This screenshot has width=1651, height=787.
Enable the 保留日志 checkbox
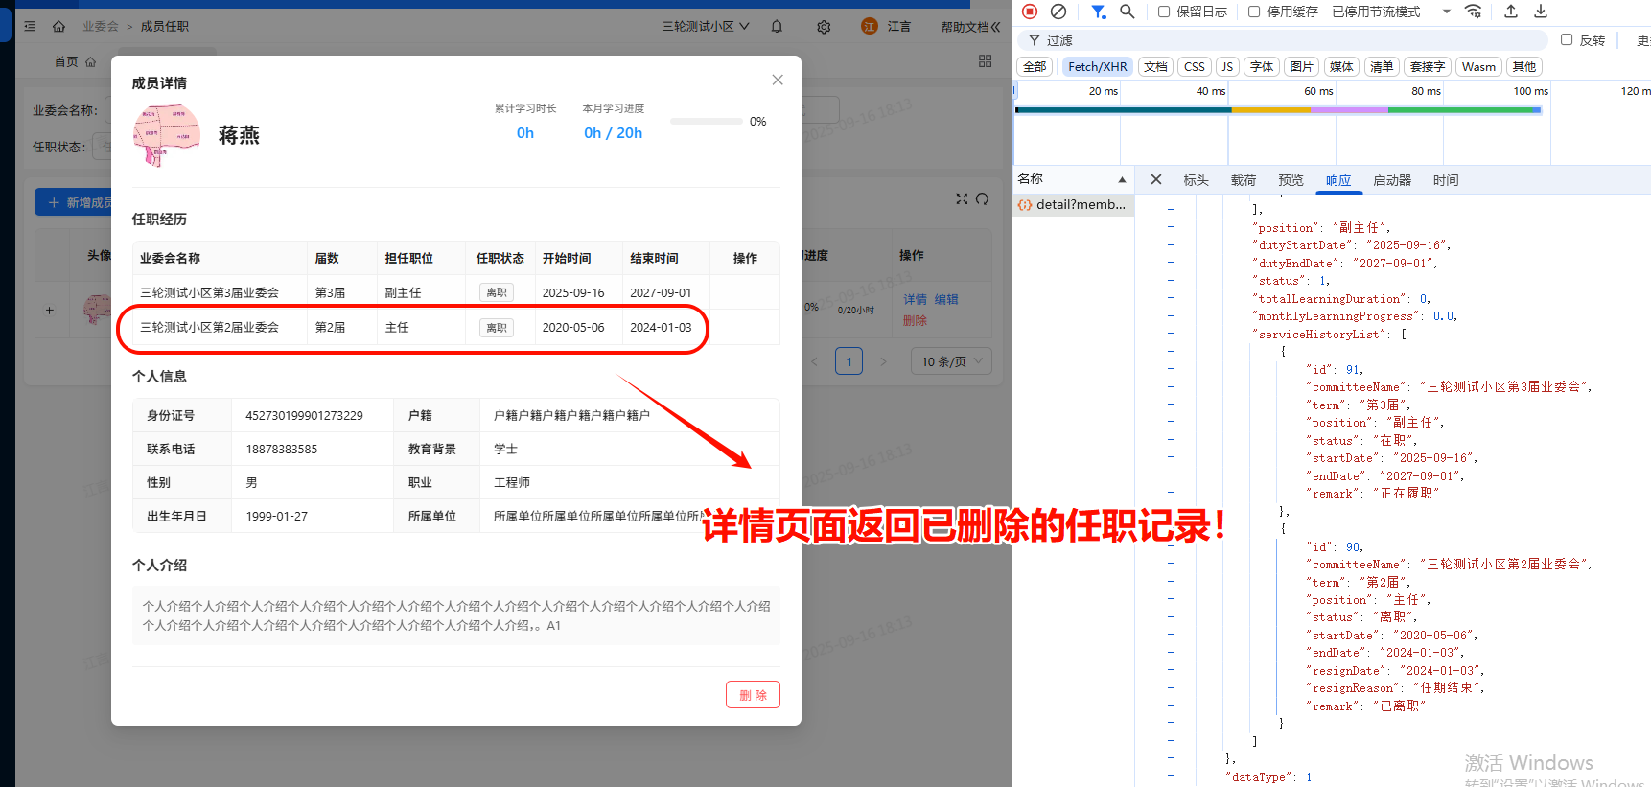(x=1164, y=12)
